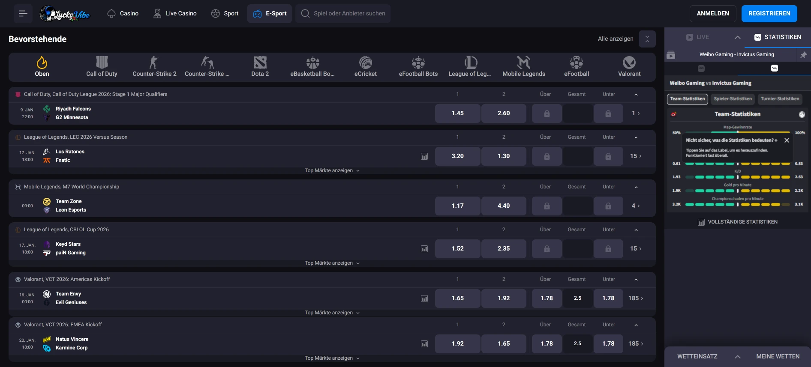Expand the WETTEINSATZ bet slip chevron

pos(738,357)
